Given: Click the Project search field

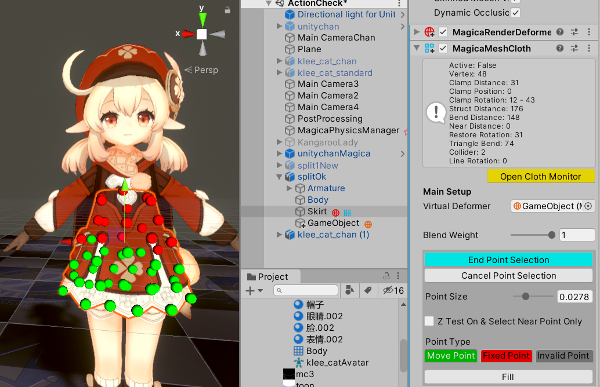Looking at the screenshot, I should [x=306, y=291].
